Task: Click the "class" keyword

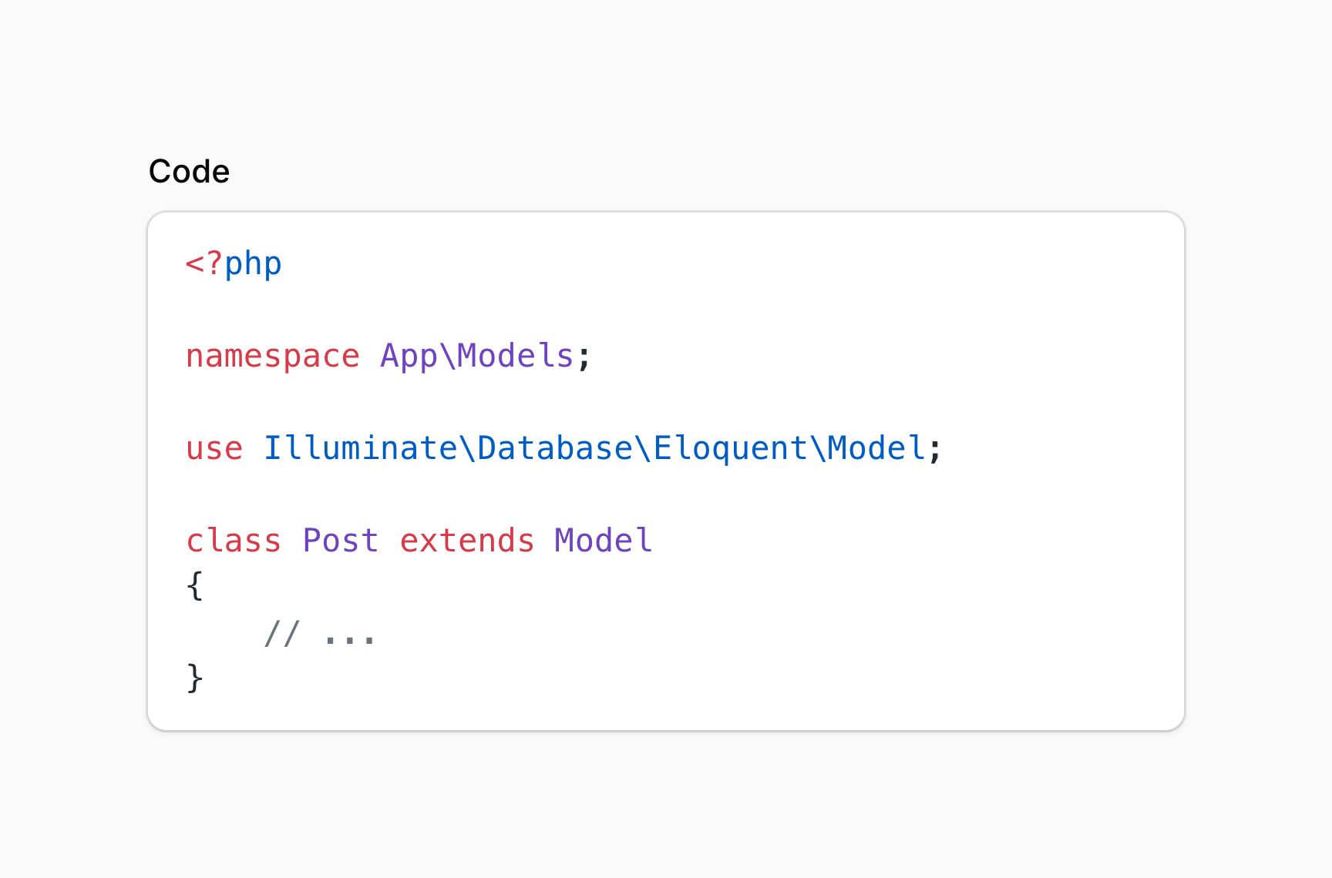Action: point(234,541)
